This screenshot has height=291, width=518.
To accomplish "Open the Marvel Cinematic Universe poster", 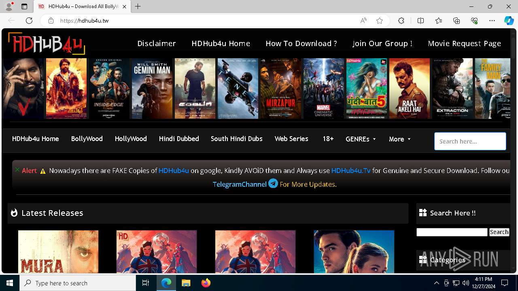I will (324, 89).
